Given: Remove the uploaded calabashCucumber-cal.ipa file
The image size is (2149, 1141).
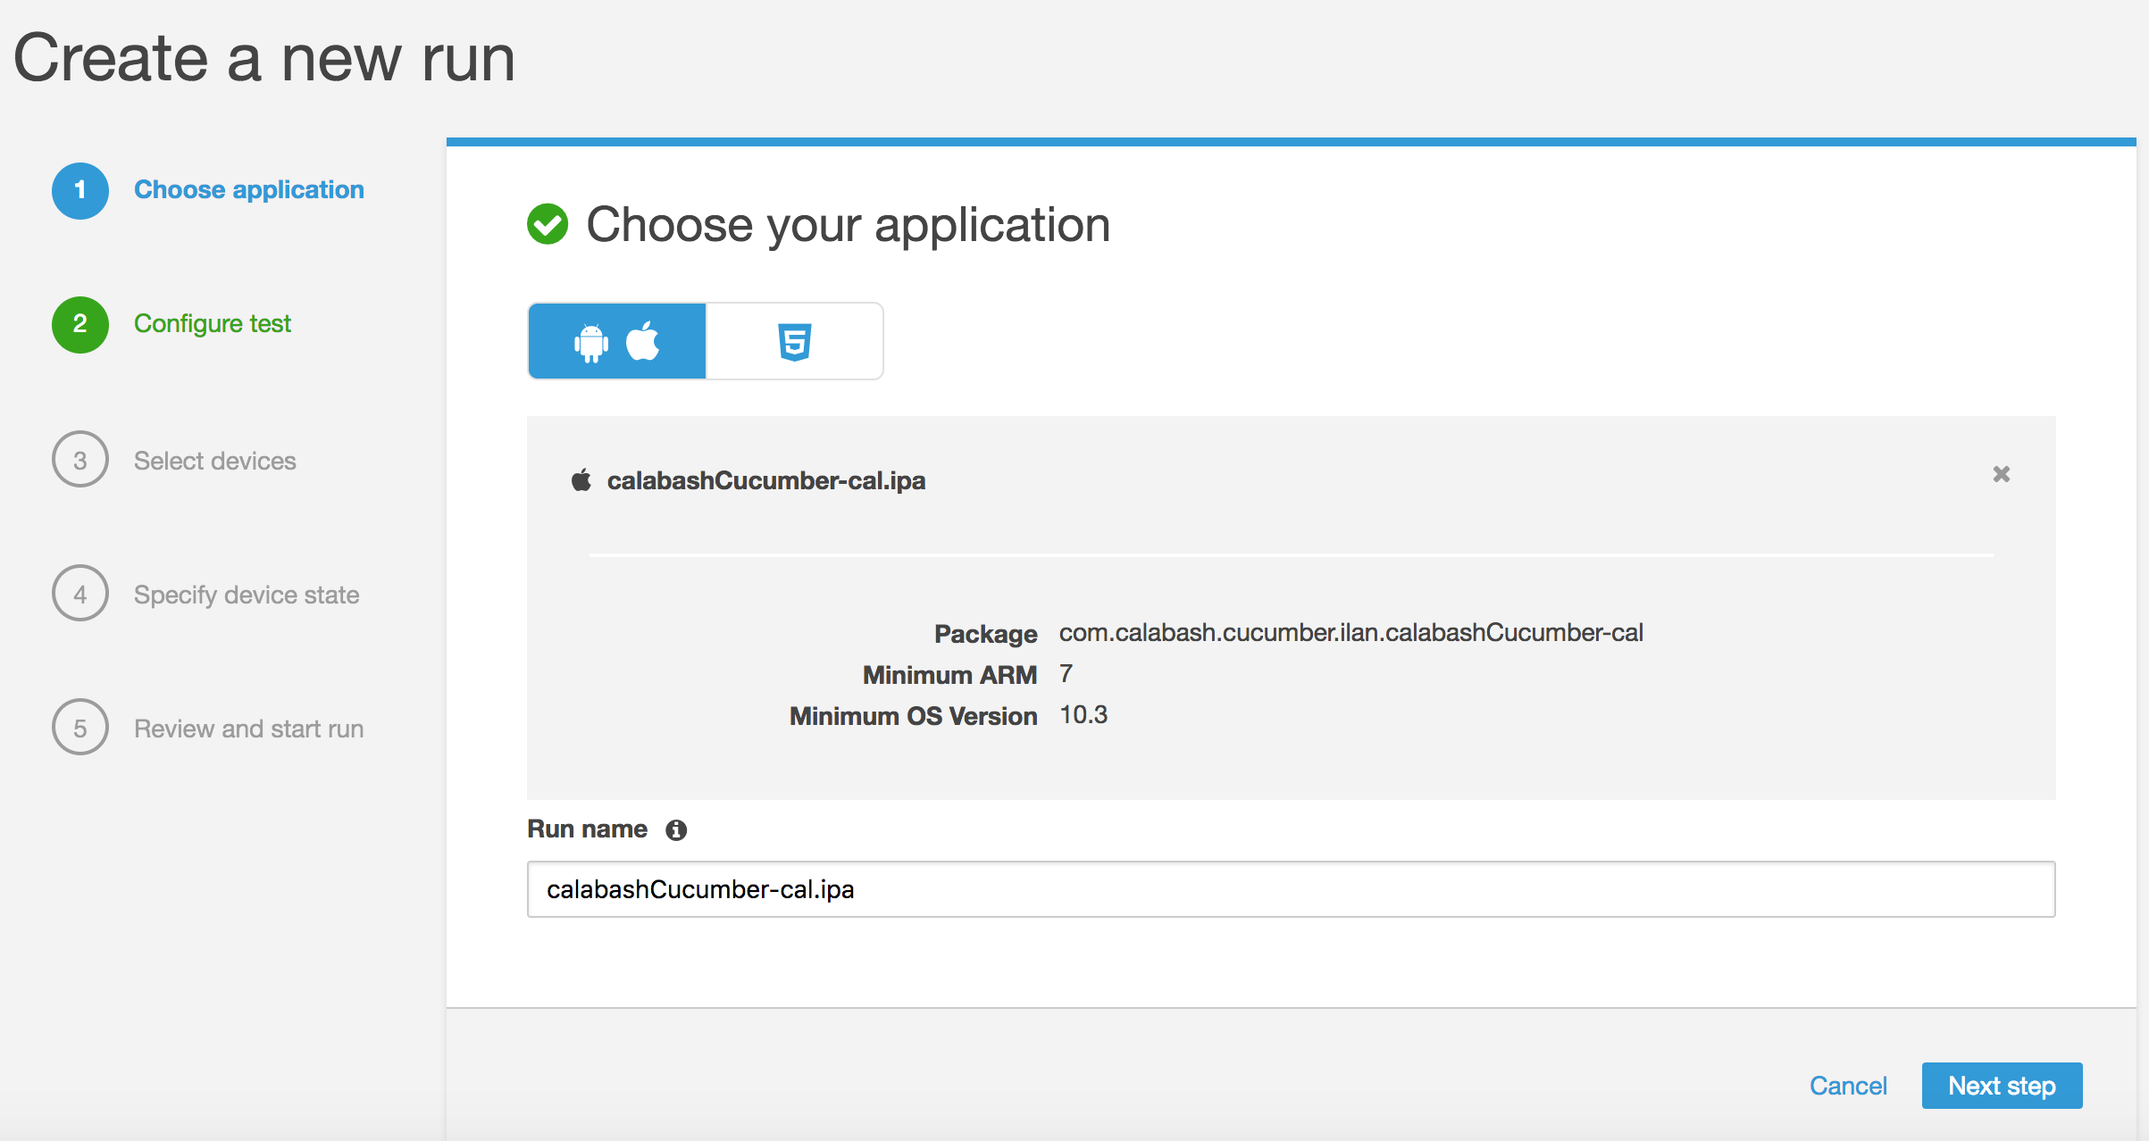Looking at the screenshot, I should click(x=2001, y=474).
